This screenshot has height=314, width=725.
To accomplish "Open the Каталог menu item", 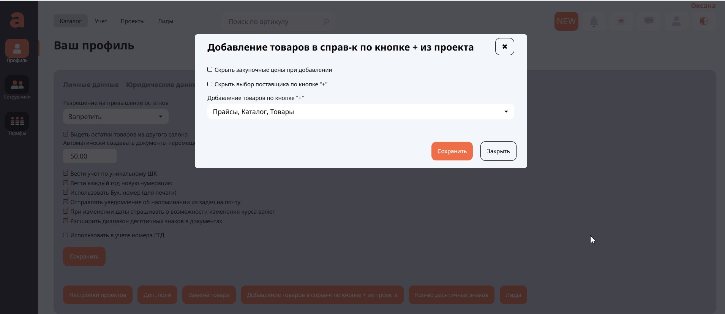I will coord(71,21).
